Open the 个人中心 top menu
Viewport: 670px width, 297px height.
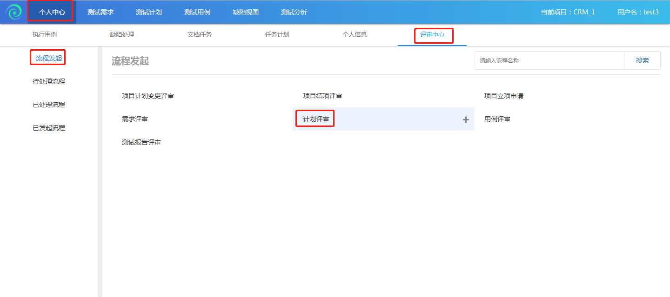(x=52, y=12)
